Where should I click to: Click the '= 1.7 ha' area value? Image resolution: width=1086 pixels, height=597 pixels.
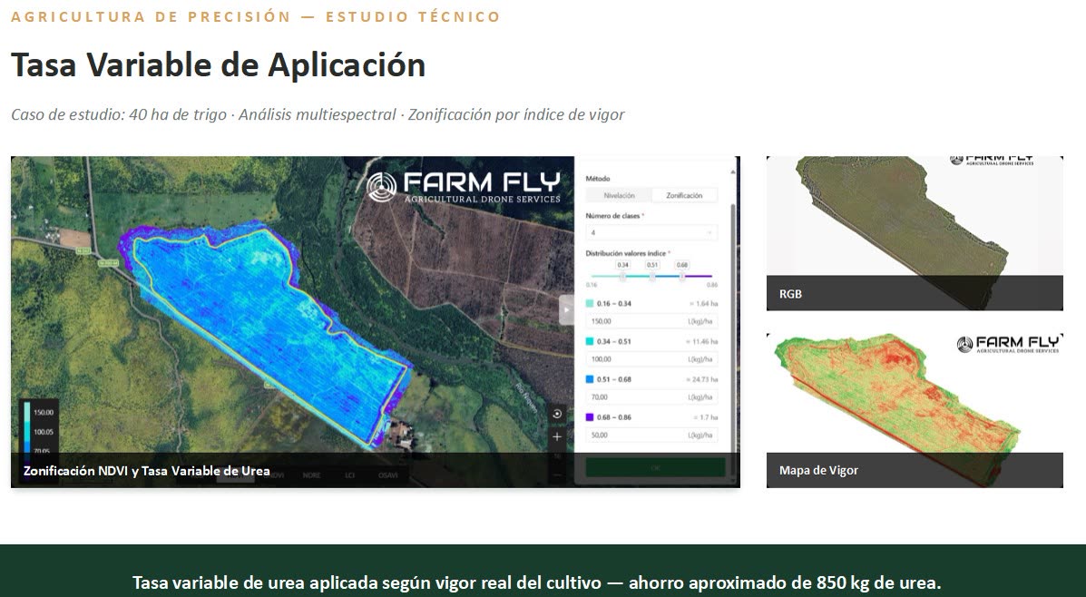click(704, 418)
